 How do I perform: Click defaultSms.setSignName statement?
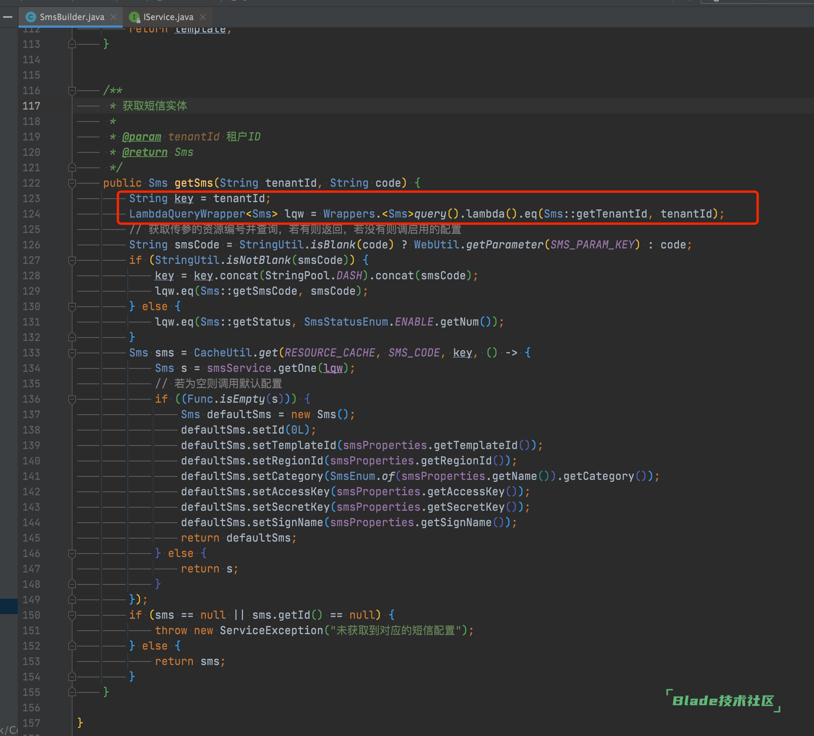[349, 523]
